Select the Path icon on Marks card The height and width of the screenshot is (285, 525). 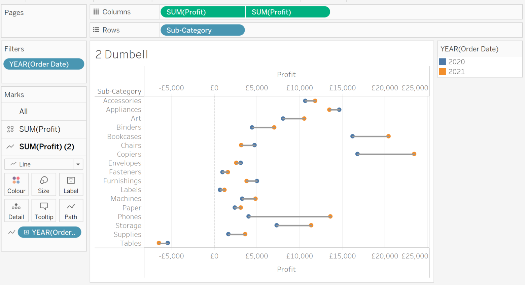[71, 210]
